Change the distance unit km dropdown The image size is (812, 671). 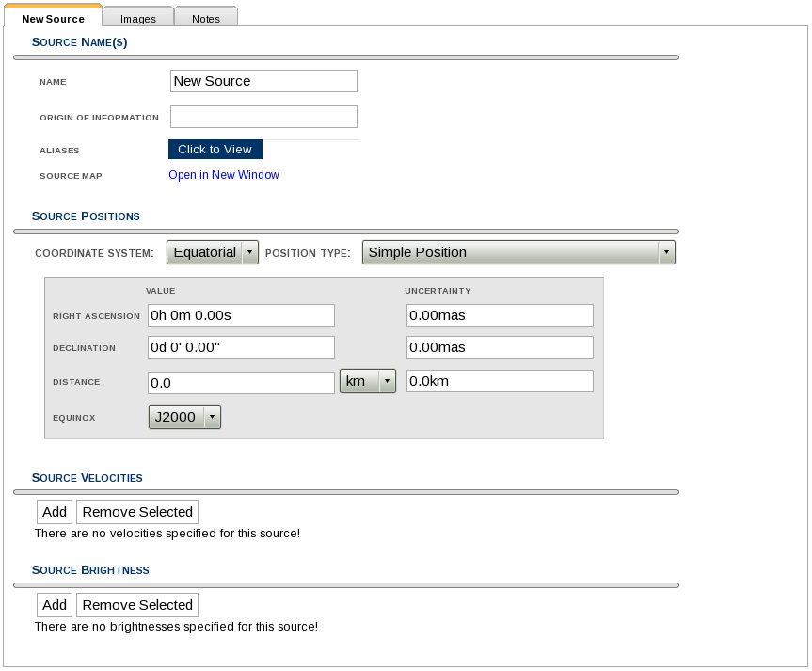pyautogui.click(x=367, y=381)
